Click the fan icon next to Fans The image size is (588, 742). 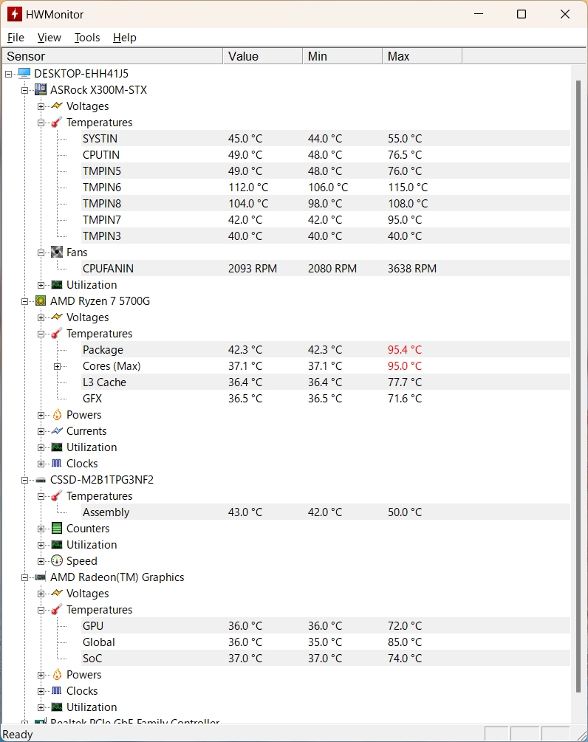[x=57, y=252]
